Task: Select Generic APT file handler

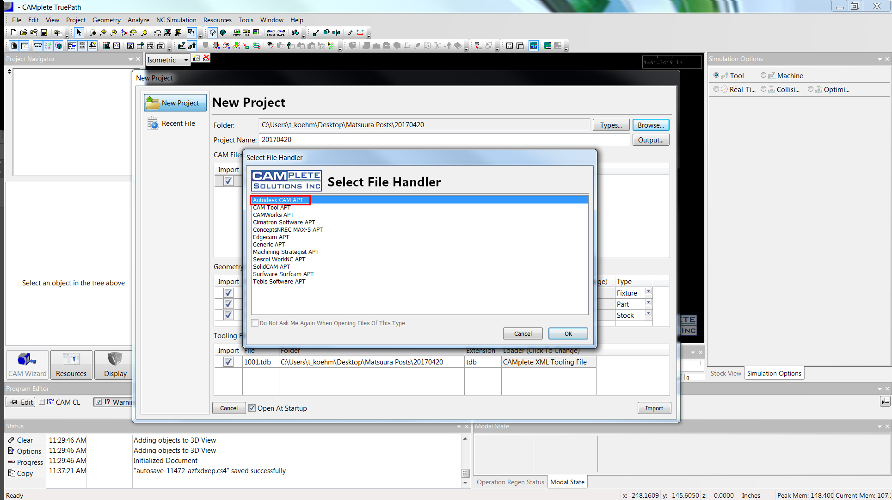Action: tap(269, 244)
